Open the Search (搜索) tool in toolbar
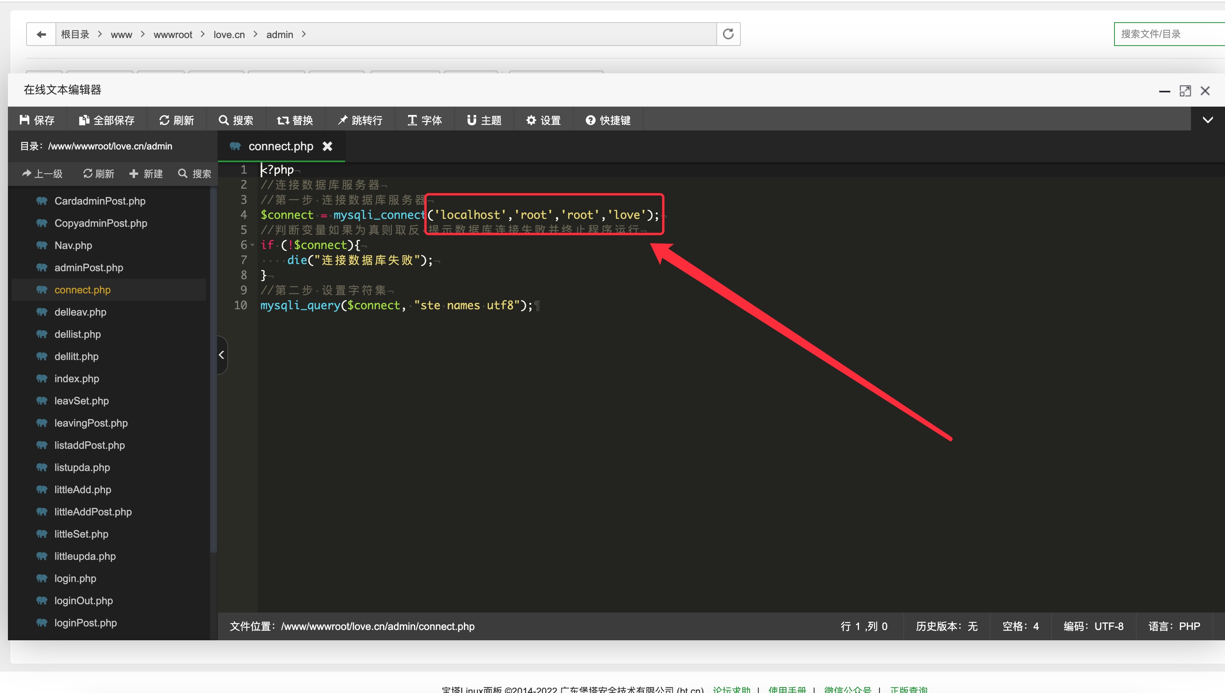 [236, 120]
